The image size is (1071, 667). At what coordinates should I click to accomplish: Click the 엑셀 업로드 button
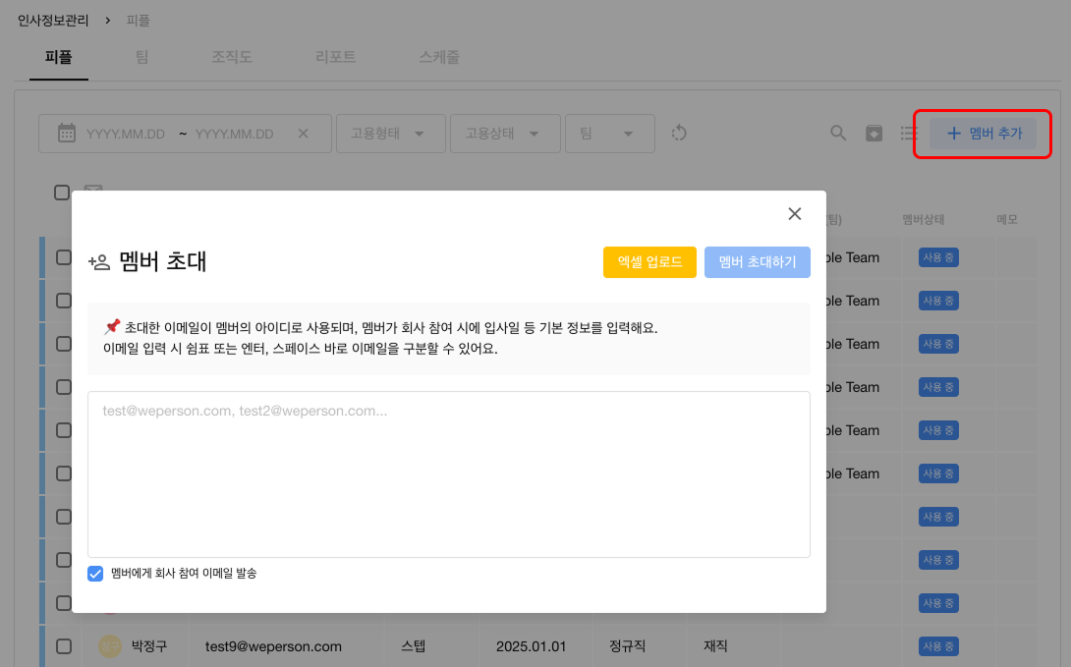click(x=649, y=262)
